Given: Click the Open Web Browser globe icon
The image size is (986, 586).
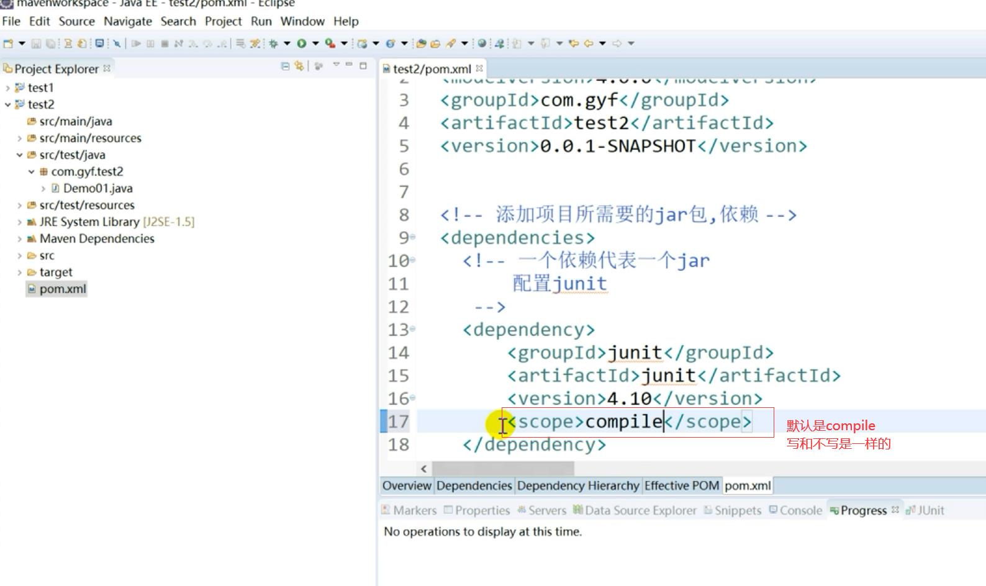Looking at the screenshot, I should (x=482, y=43).
